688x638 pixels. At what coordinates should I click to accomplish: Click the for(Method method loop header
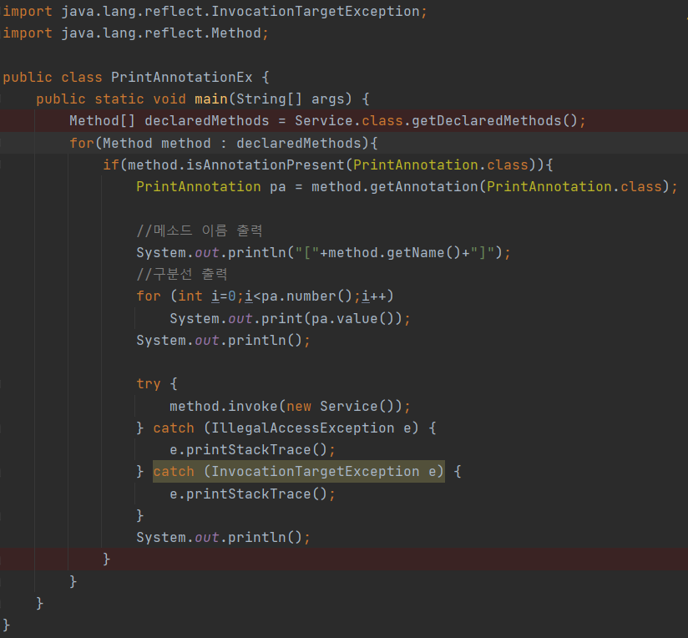point(224,144)
